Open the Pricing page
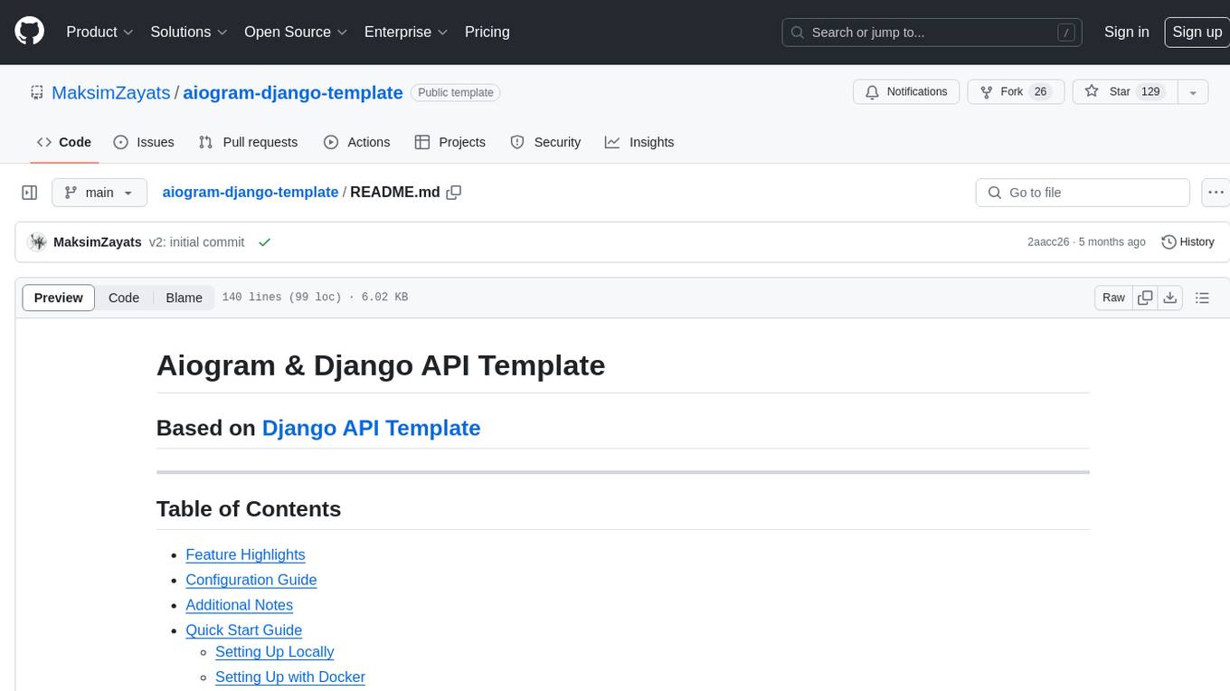The width and height of the screenshot is (1230, 691). click(x=487, y=32)
